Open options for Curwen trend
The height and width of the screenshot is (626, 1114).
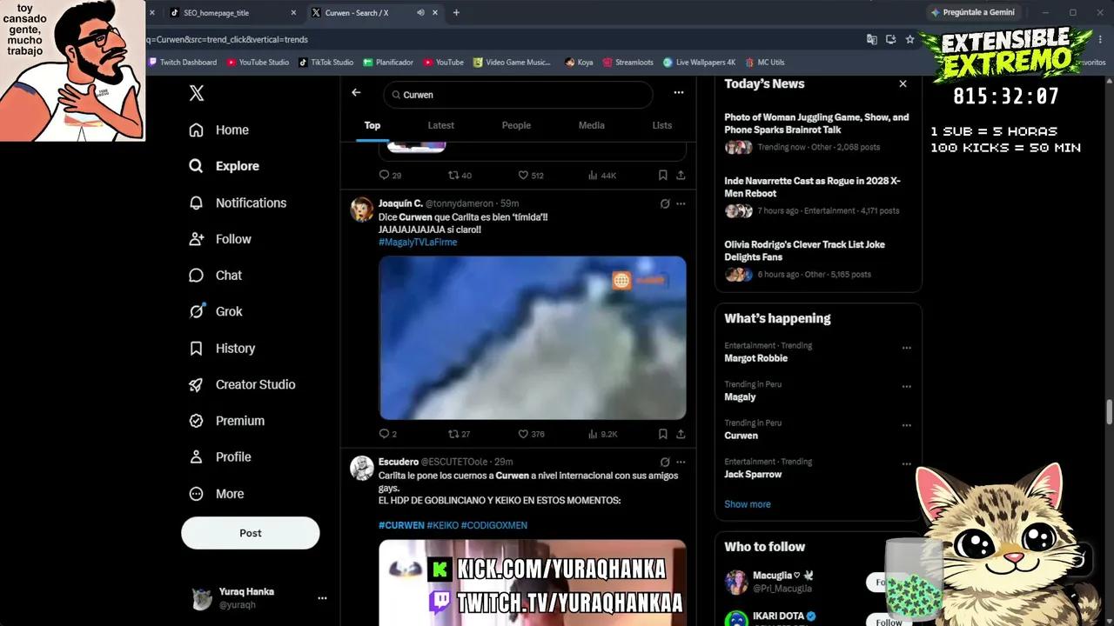pyautogui.click(x=906, y=425)
